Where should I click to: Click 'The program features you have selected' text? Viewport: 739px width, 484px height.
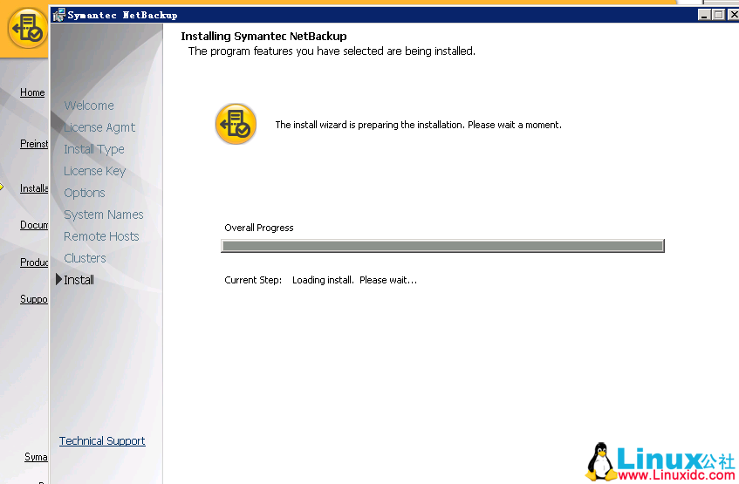point(332,51)
